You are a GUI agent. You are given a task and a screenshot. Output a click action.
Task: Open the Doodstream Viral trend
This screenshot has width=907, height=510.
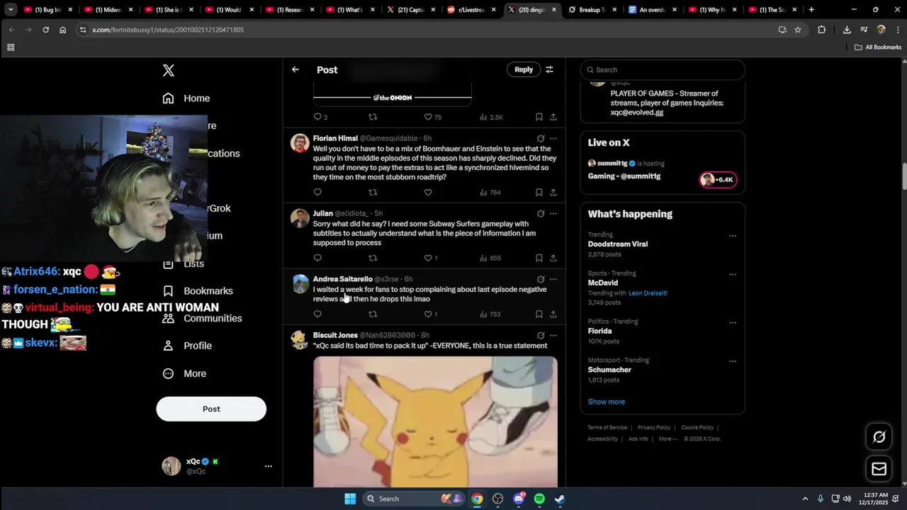pos(618,244)
